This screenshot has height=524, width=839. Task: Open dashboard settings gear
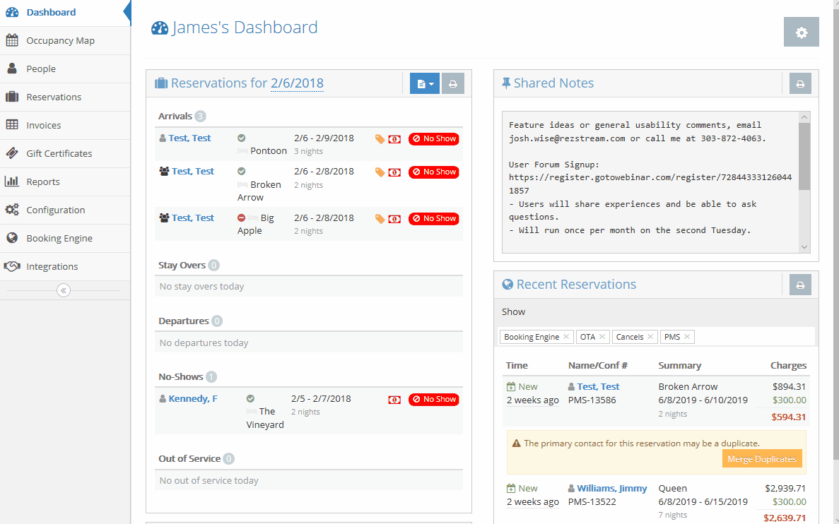[x=801, y=32]
